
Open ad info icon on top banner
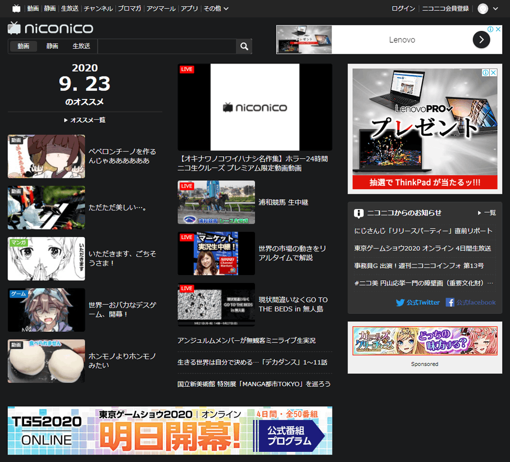[x=490, y=29]
